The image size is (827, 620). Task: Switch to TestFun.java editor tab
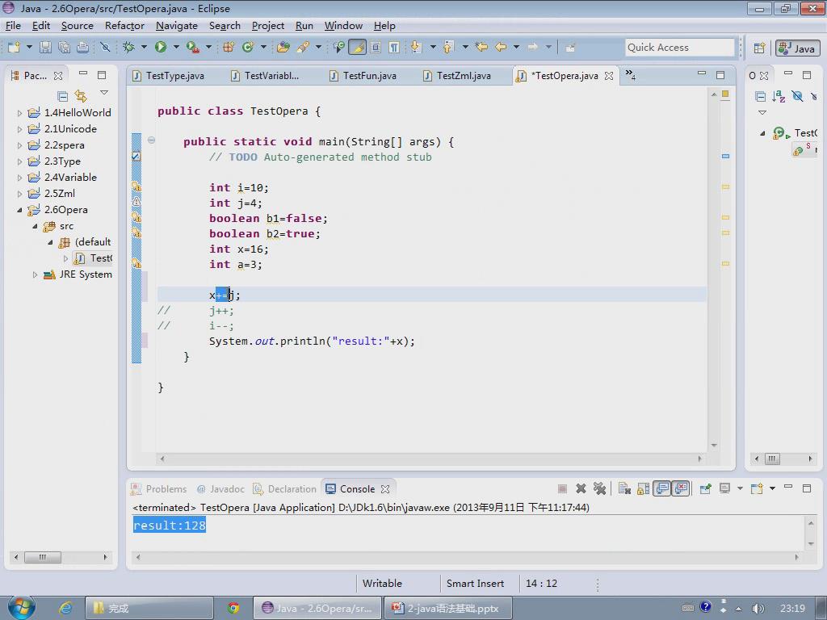click(x=363, y=76)
